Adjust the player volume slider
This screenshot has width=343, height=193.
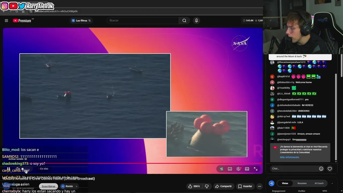click(x=26, y=169)
